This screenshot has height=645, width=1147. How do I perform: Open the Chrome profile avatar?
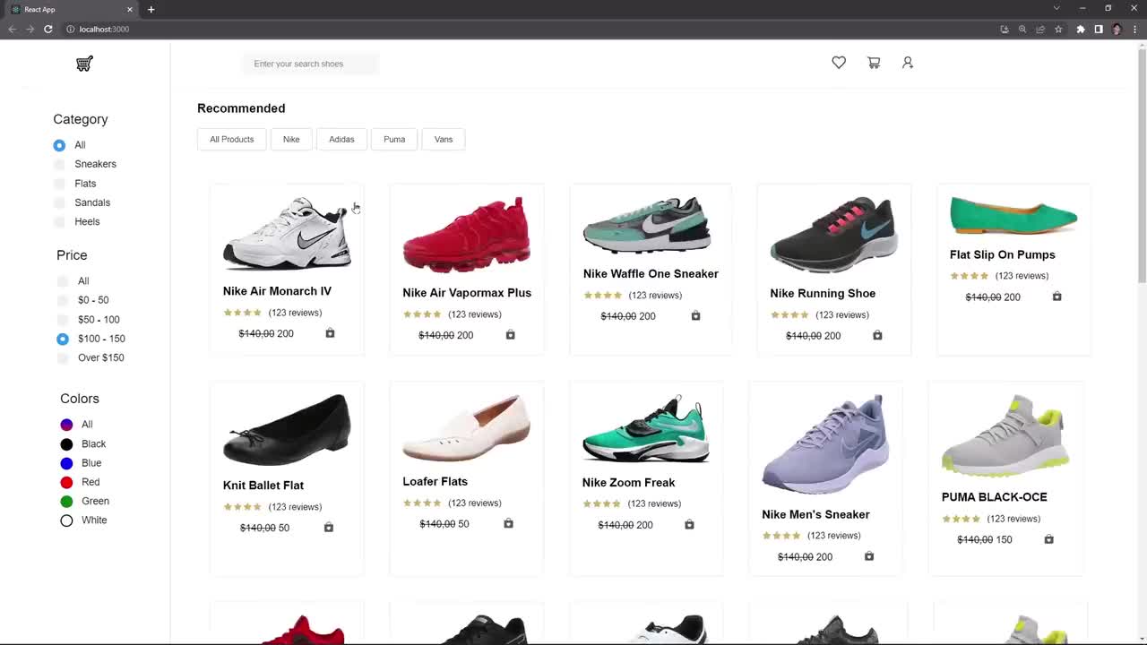(x=1117, y=29)
